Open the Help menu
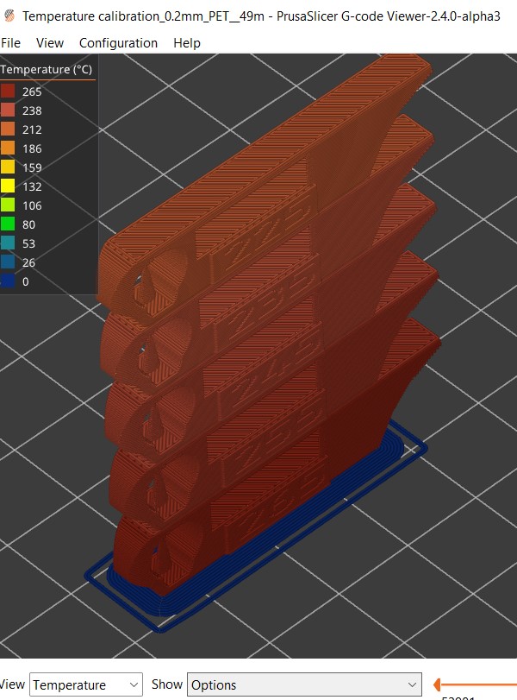This screenshot has height=700, width=517. (x=187, y=43)
